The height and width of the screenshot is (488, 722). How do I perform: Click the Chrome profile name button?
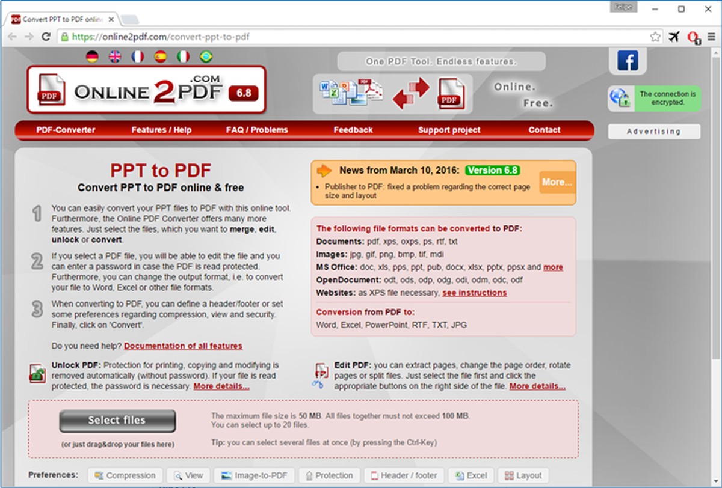[x=622, y=7]
